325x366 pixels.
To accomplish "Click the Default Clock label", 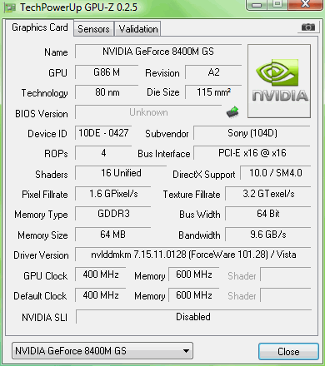I will pyautogui.click(x=40, y=296).
